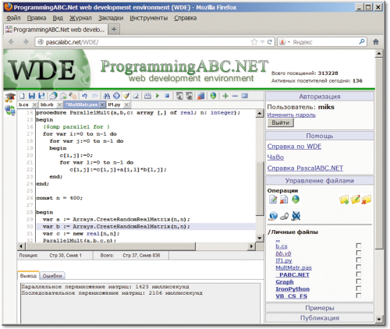The width and height of the screenshot is (390, 329).
Task: Click the Redo arrow icon
Action: point(95,96)
